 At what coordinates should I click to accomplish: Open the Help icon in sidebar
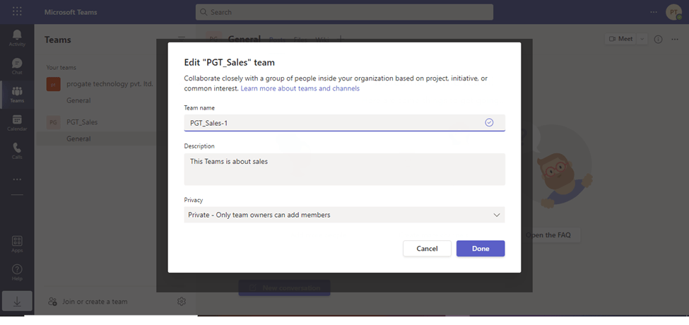tap(17, 272)
